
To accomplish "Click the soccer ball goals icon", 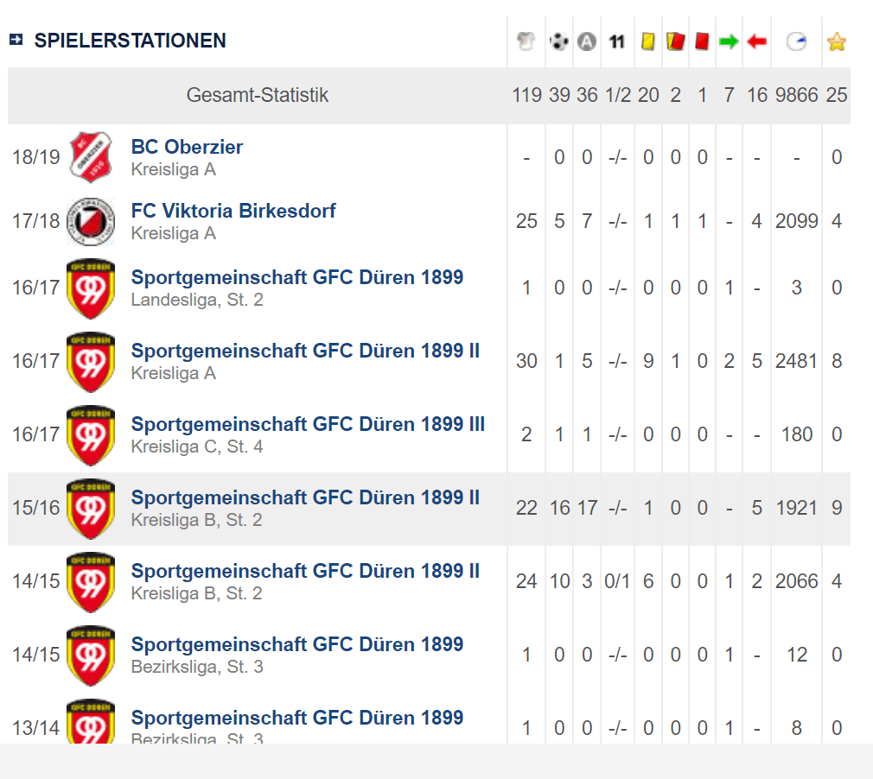I will pos(559,41).
